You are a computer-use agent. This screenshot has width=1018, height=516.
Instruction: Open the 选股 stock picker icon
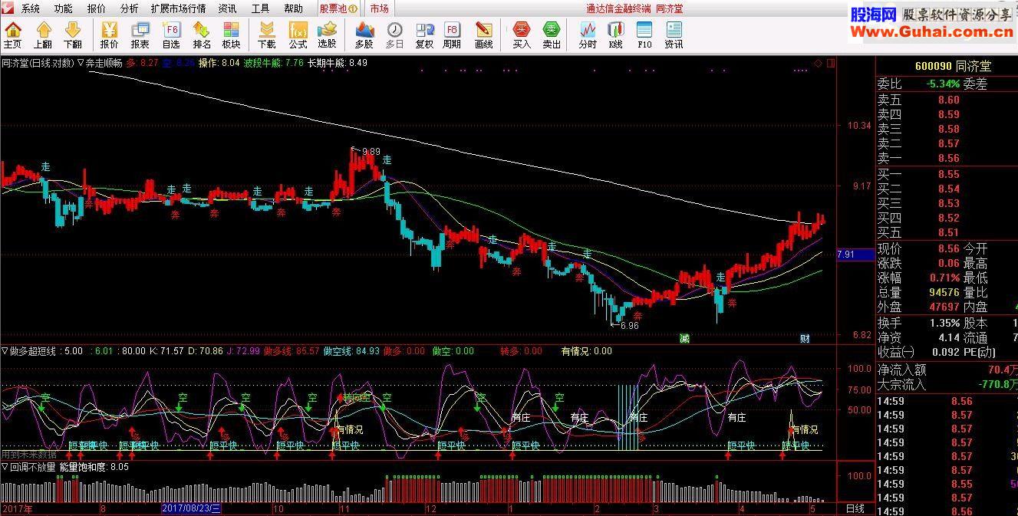pos(327,35)
